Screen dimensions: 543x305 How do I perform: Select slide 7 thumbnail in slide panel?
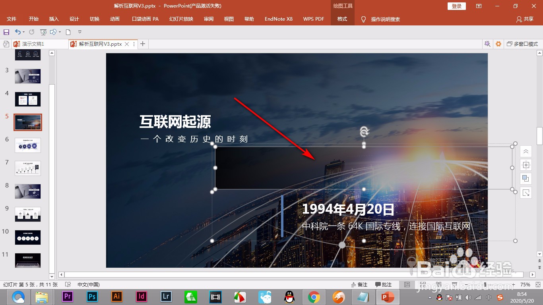click(27, 168)
